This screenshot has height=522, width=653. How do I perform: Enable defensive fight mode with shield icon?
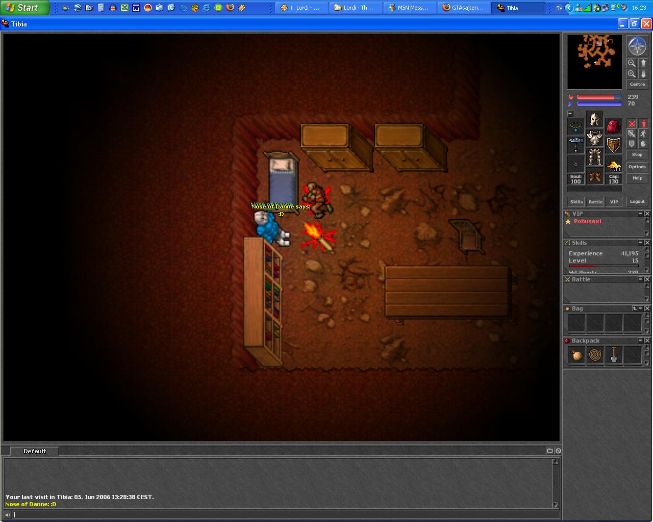(632, 144)
